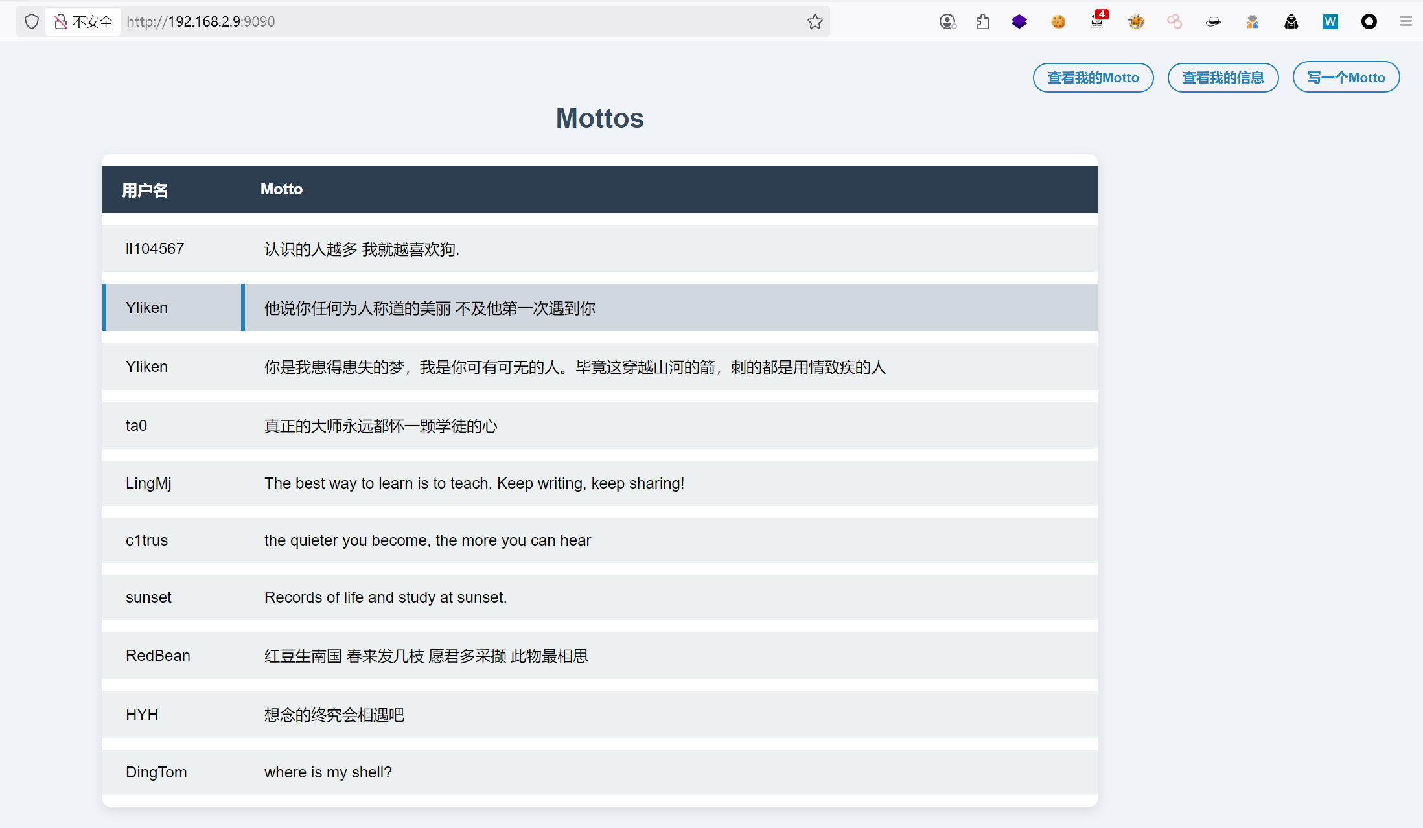
Task: Open the Firefox hamburger menu
Action: (1406, 22)
